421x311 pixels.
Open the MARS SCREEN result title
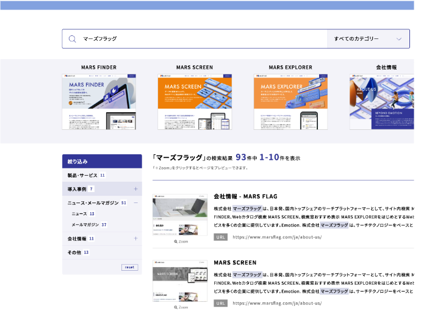click(x=235, y=263)
